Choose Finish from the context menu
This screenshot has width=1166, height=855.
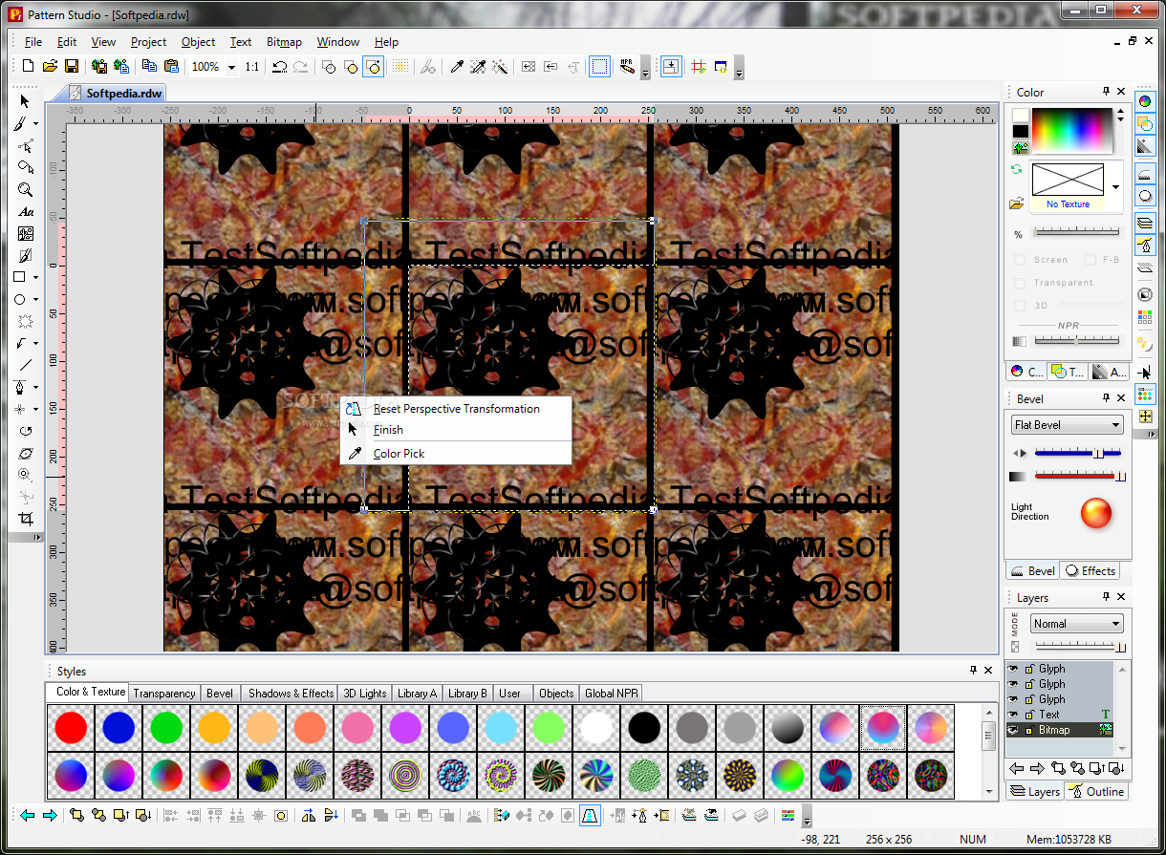click(x=456, y=430)
